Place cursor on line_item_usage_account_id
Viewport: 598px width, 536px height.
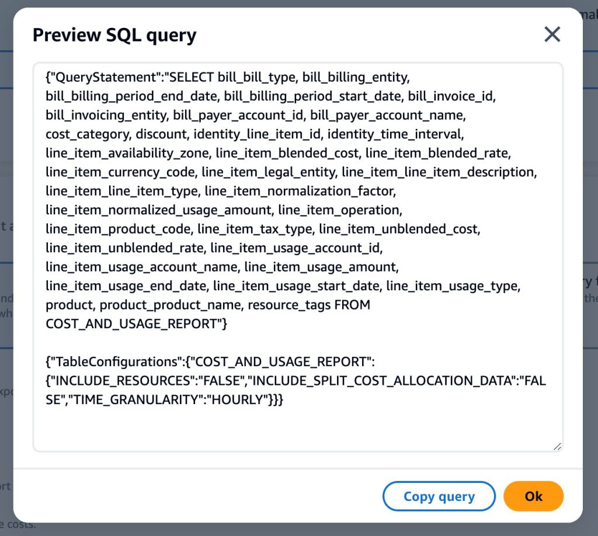pyautogui.click(x=295, y=248)
